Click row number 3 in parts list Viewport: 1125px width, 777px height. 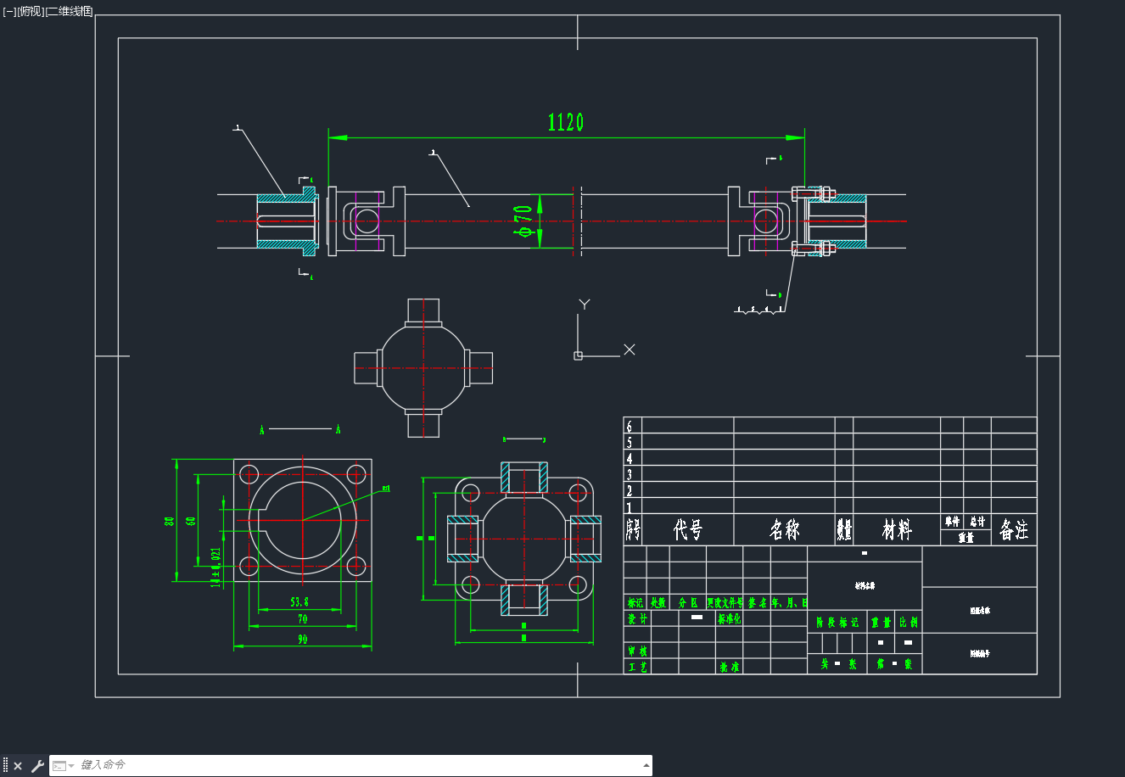point(630,474)
